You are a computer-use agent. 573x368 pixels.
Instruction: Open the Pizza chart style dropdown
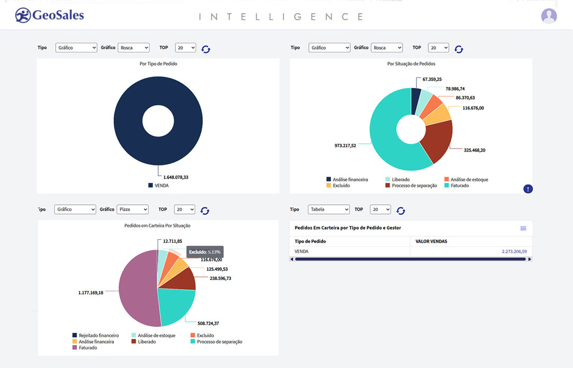pyautogui.click(x=133, y=209)
